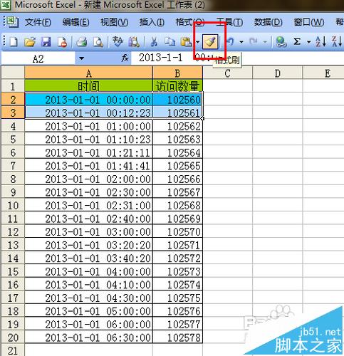The height and width of the screenshot is (356, 344).
Task: Open the 文件(F) menu
Action: pos(38,22)
